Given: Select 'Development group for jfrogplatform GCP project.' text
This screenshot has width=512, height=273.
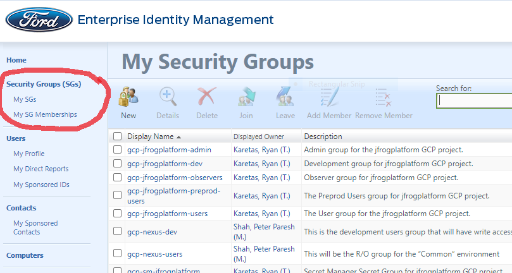Looking at the screenshot, I should [x=389, y=164].
